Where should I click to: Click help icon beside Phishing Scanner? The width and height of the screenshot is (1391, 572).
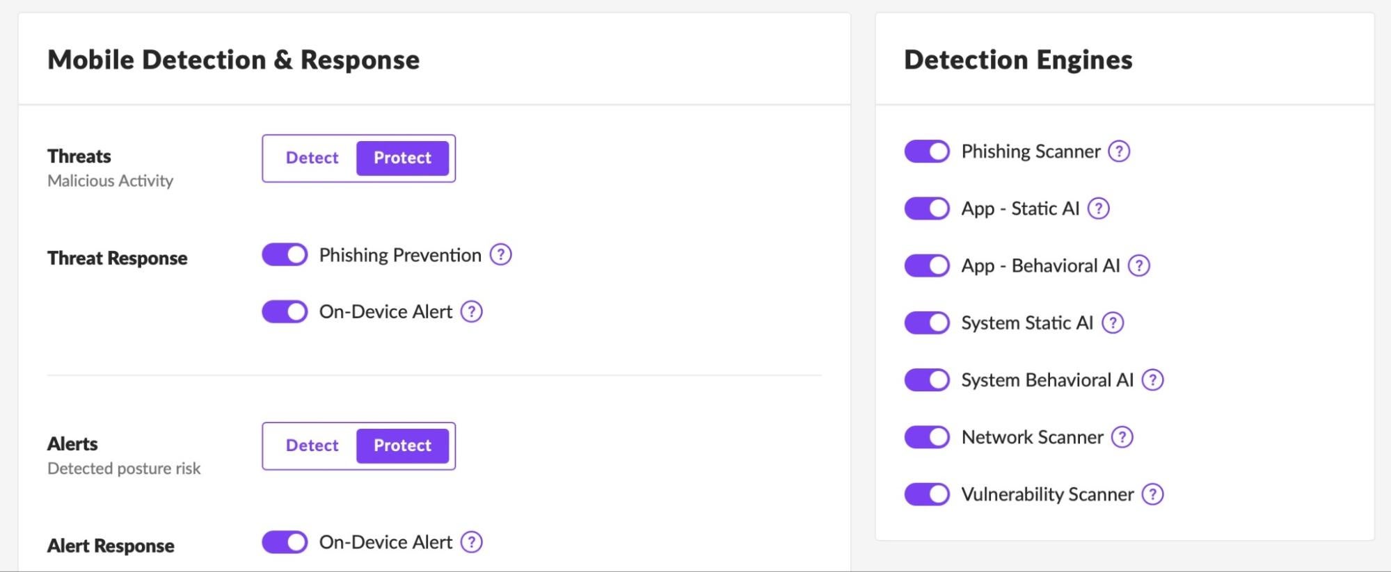tap(1119, 152)
